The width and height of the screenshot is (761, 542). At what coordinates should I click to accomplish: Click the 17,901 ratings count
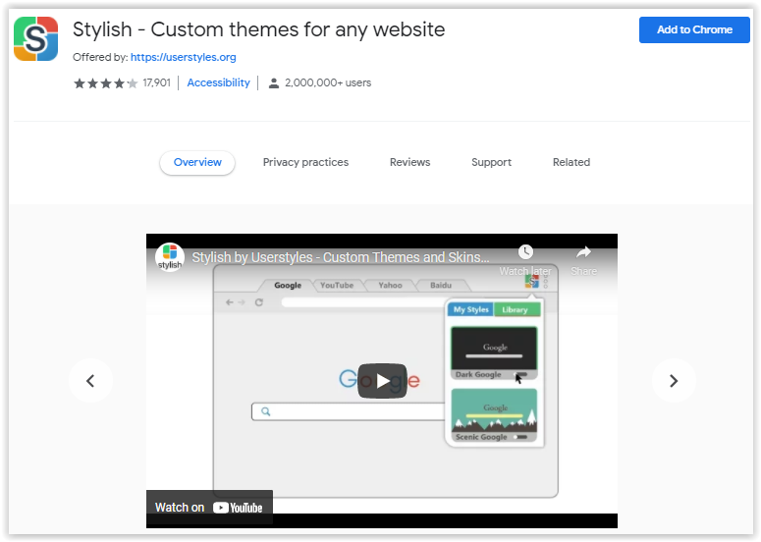pos(157,83)
